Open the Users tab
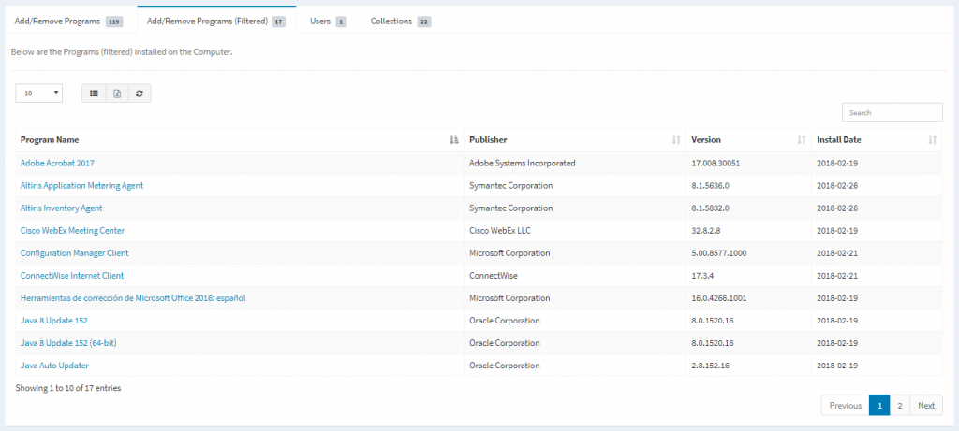The width and height of the screenshot is (959, 431). (327, 21)
